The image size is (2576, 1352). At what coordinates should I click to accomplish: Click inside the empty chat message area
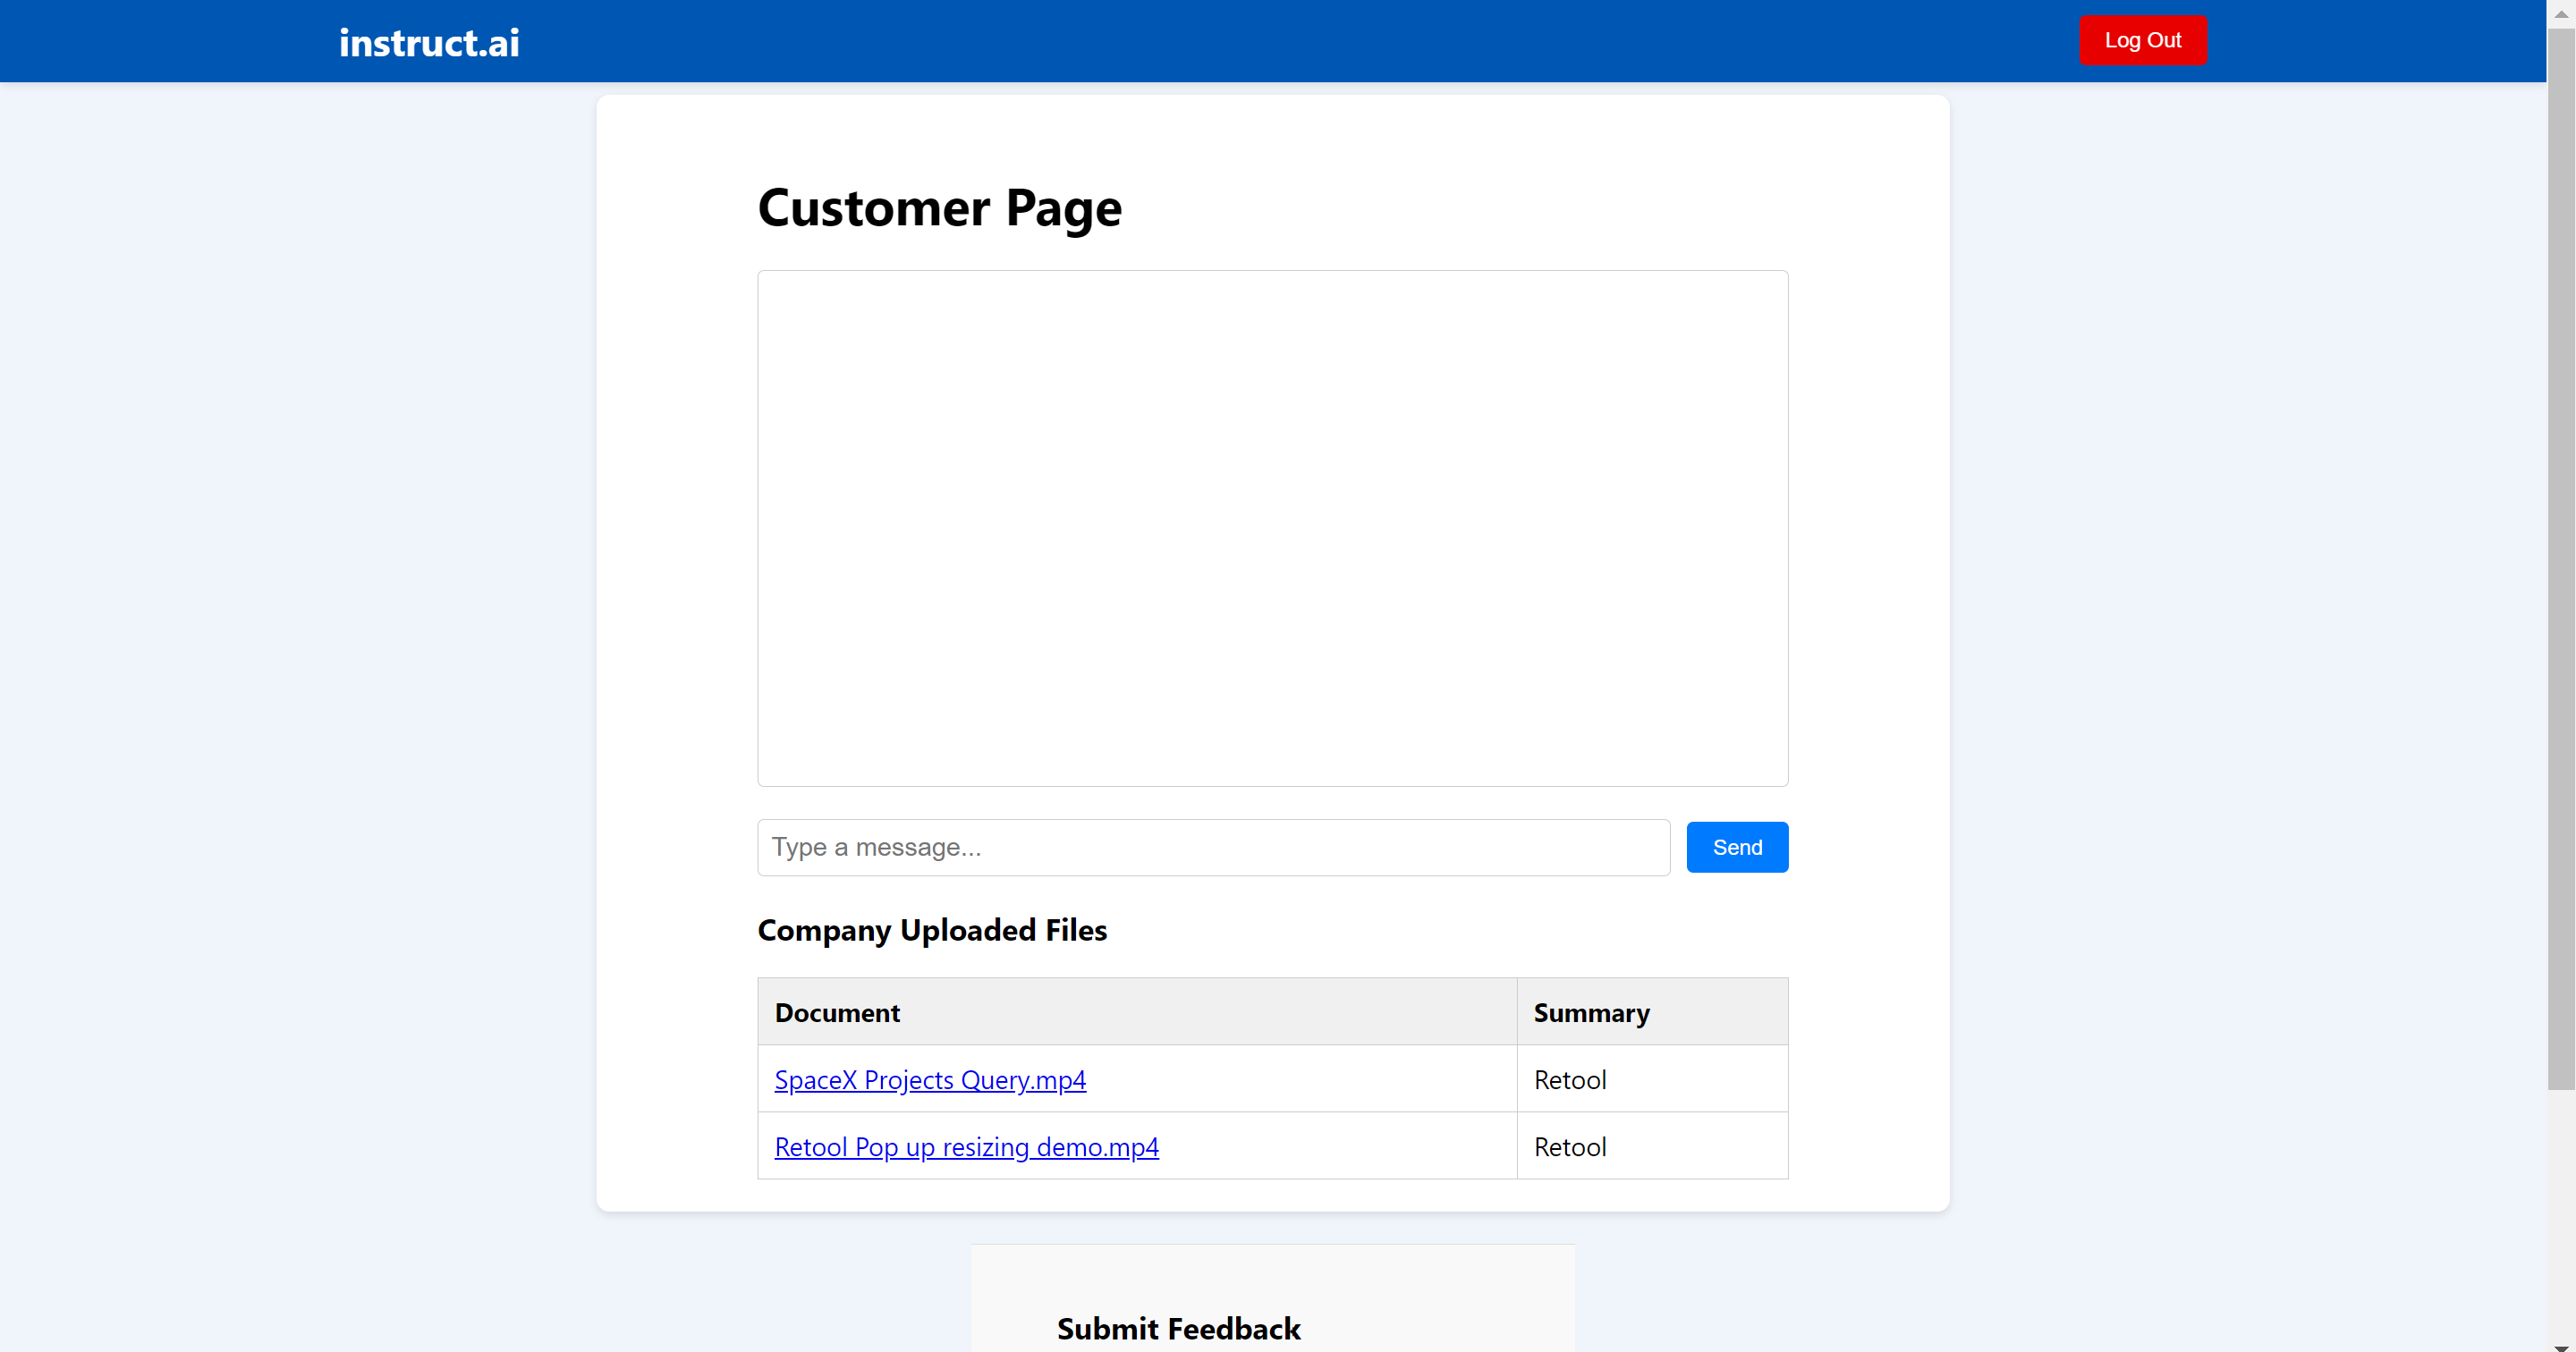pos(1272,528)
